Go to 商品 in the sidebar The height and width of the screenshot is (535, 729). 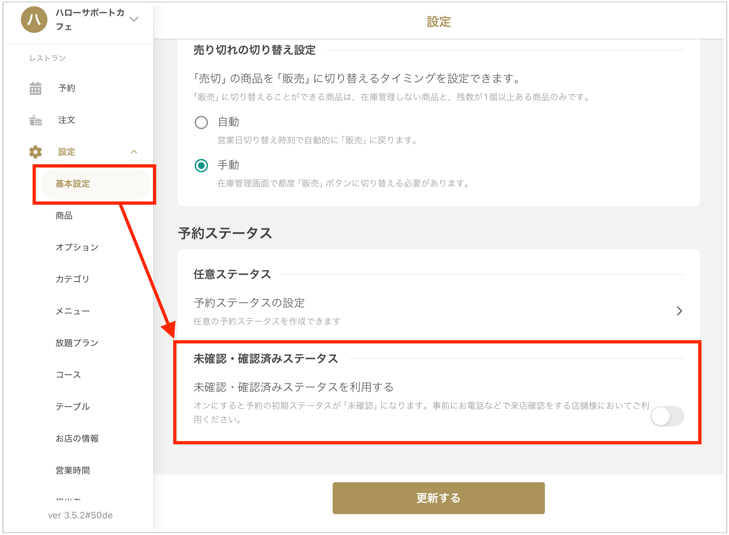[x=64, y=216]
